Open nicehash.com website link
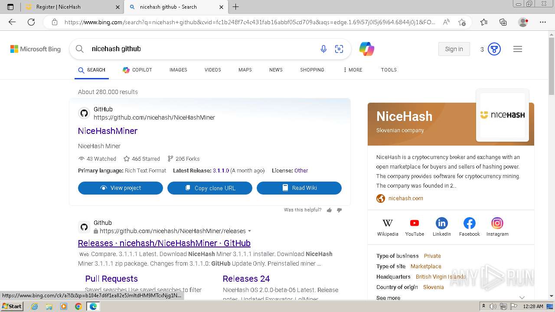 [406, 198]
